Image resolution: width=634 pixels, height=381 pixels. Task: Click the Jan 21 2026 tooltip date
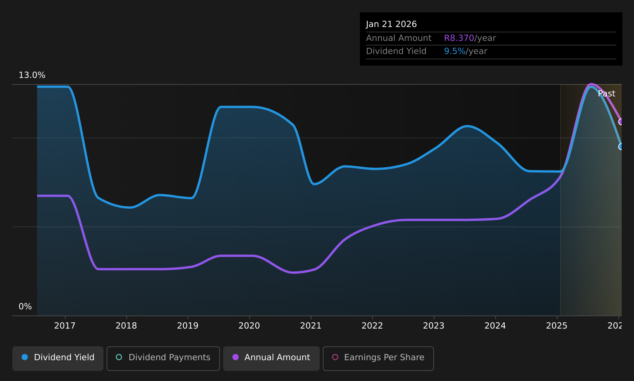pos(392,24)
